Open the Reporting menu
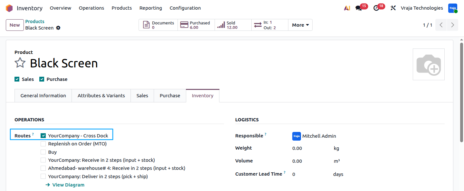464x191 pixels. [x=151, y=8]
